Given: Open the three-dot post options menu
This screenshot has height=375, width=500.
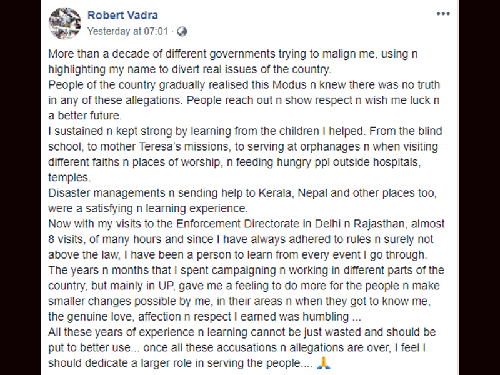Looking at the screenshot, I should tap(443, 14).
